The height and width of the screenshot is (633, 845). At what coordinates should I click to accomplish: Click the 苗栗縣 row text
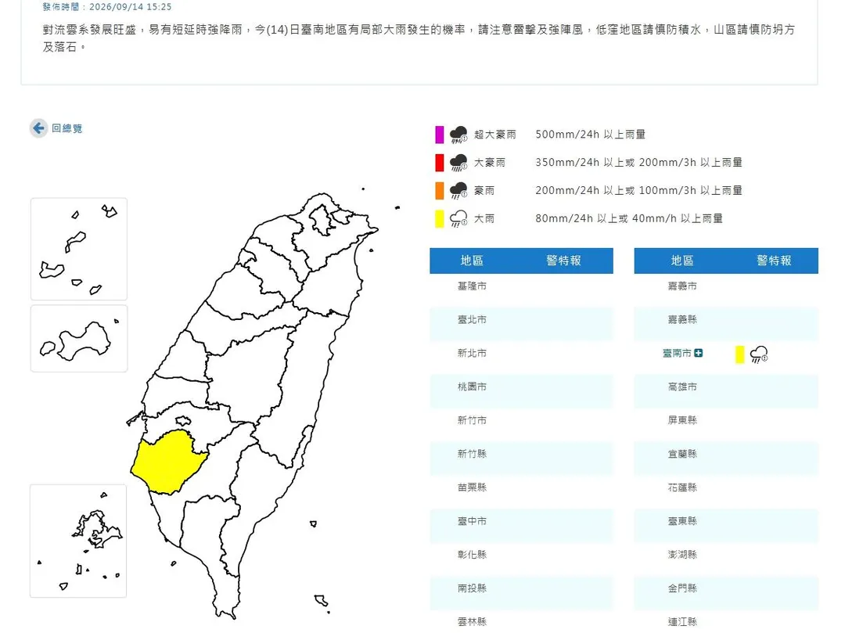point(472,487)
